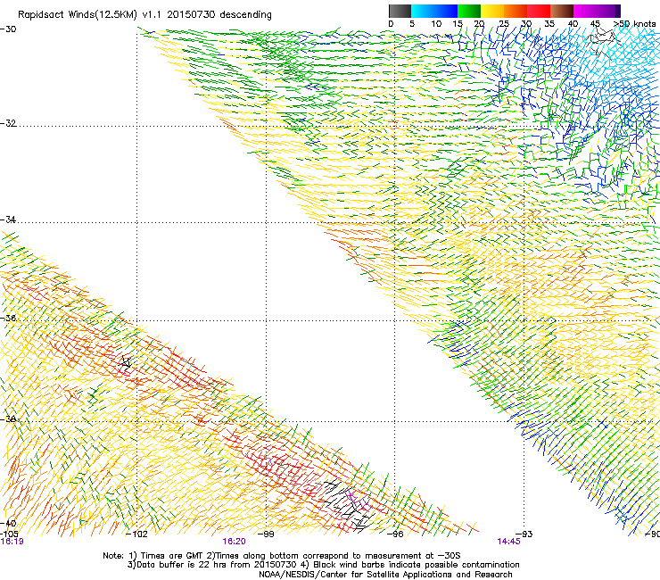Click the '-34' latitude label
This screenshot has height=580, width=660.
8,220
